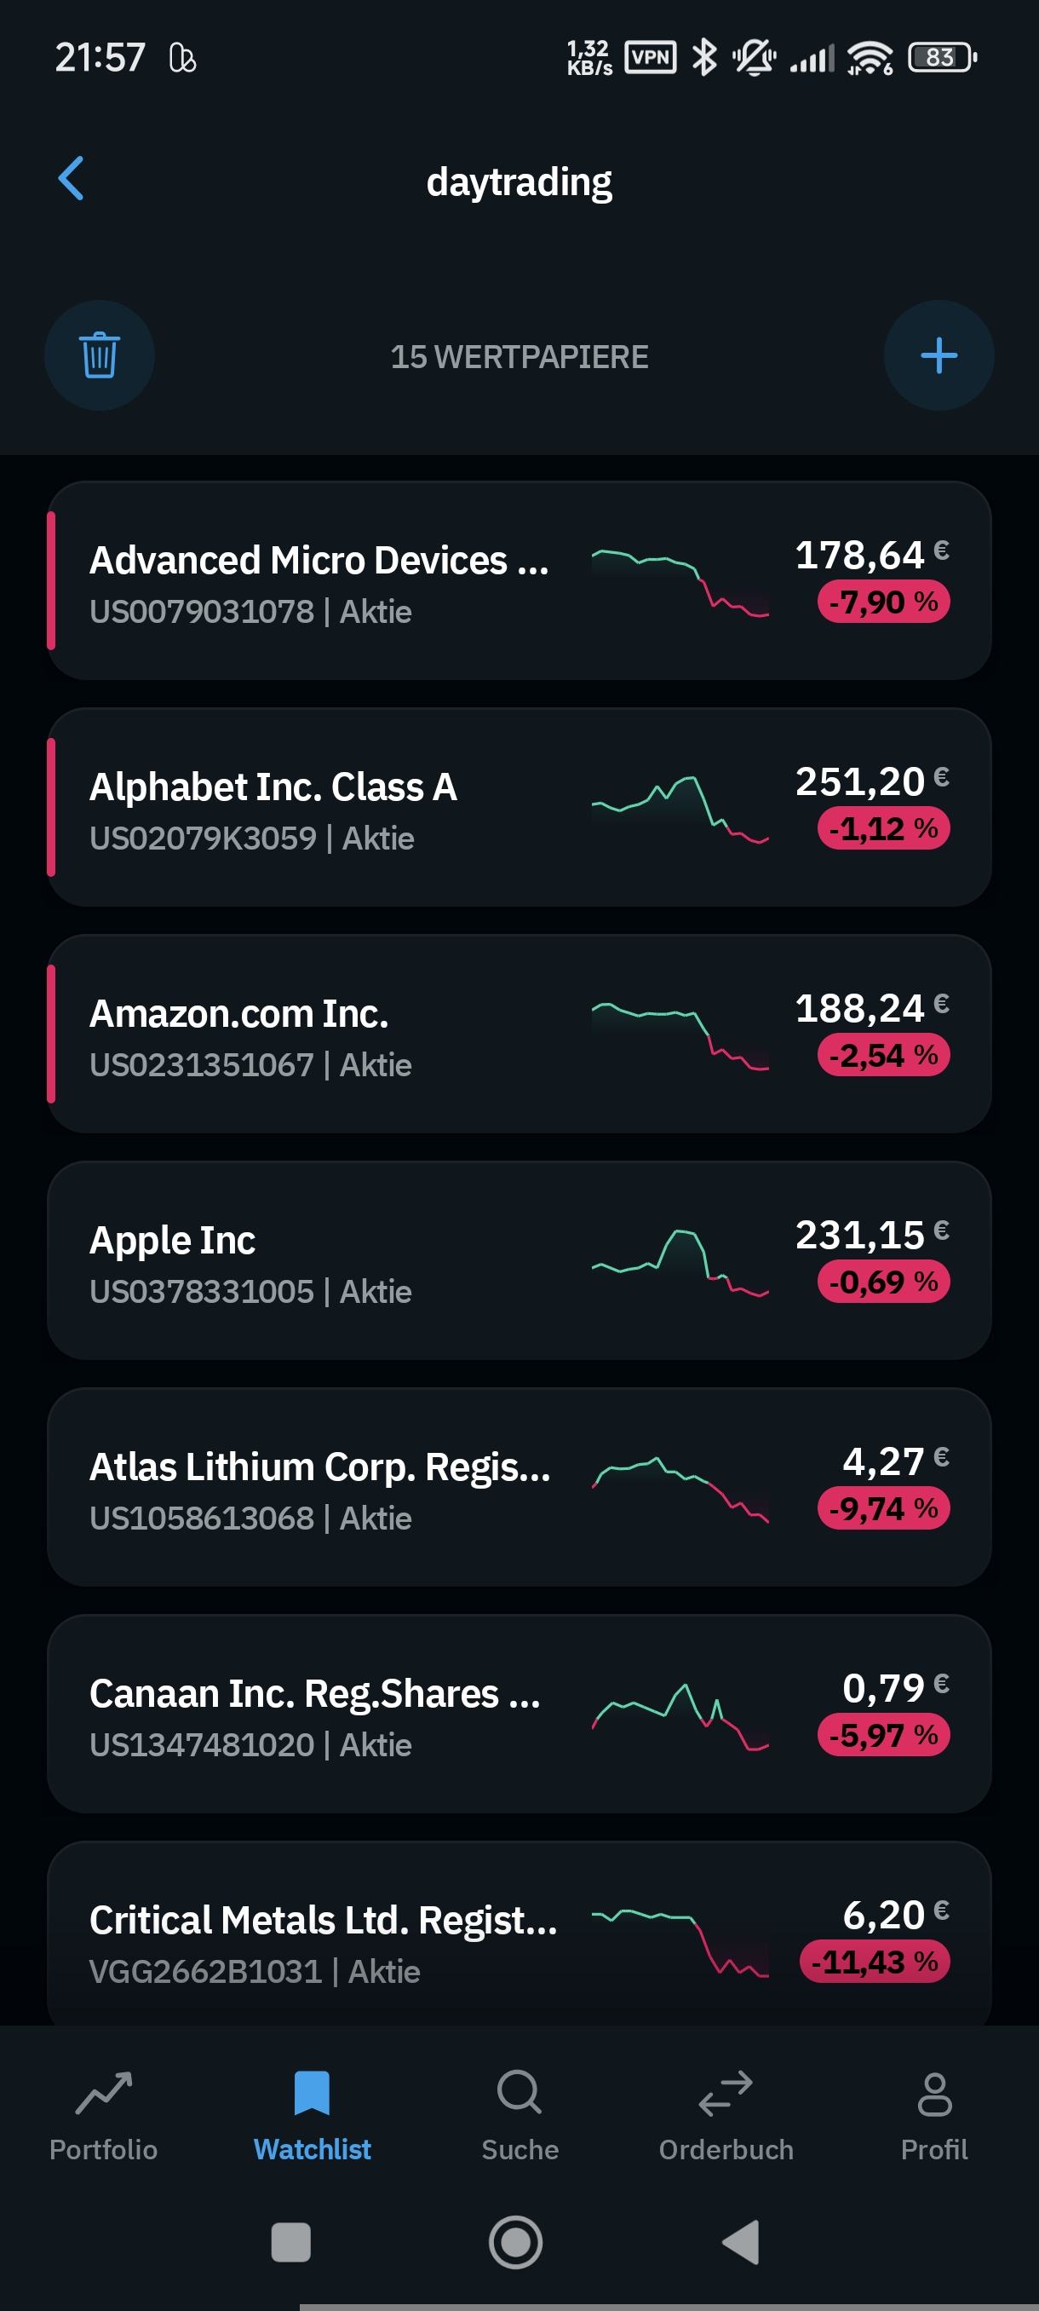View Apple Inc stock details

tap(173, 1260)
